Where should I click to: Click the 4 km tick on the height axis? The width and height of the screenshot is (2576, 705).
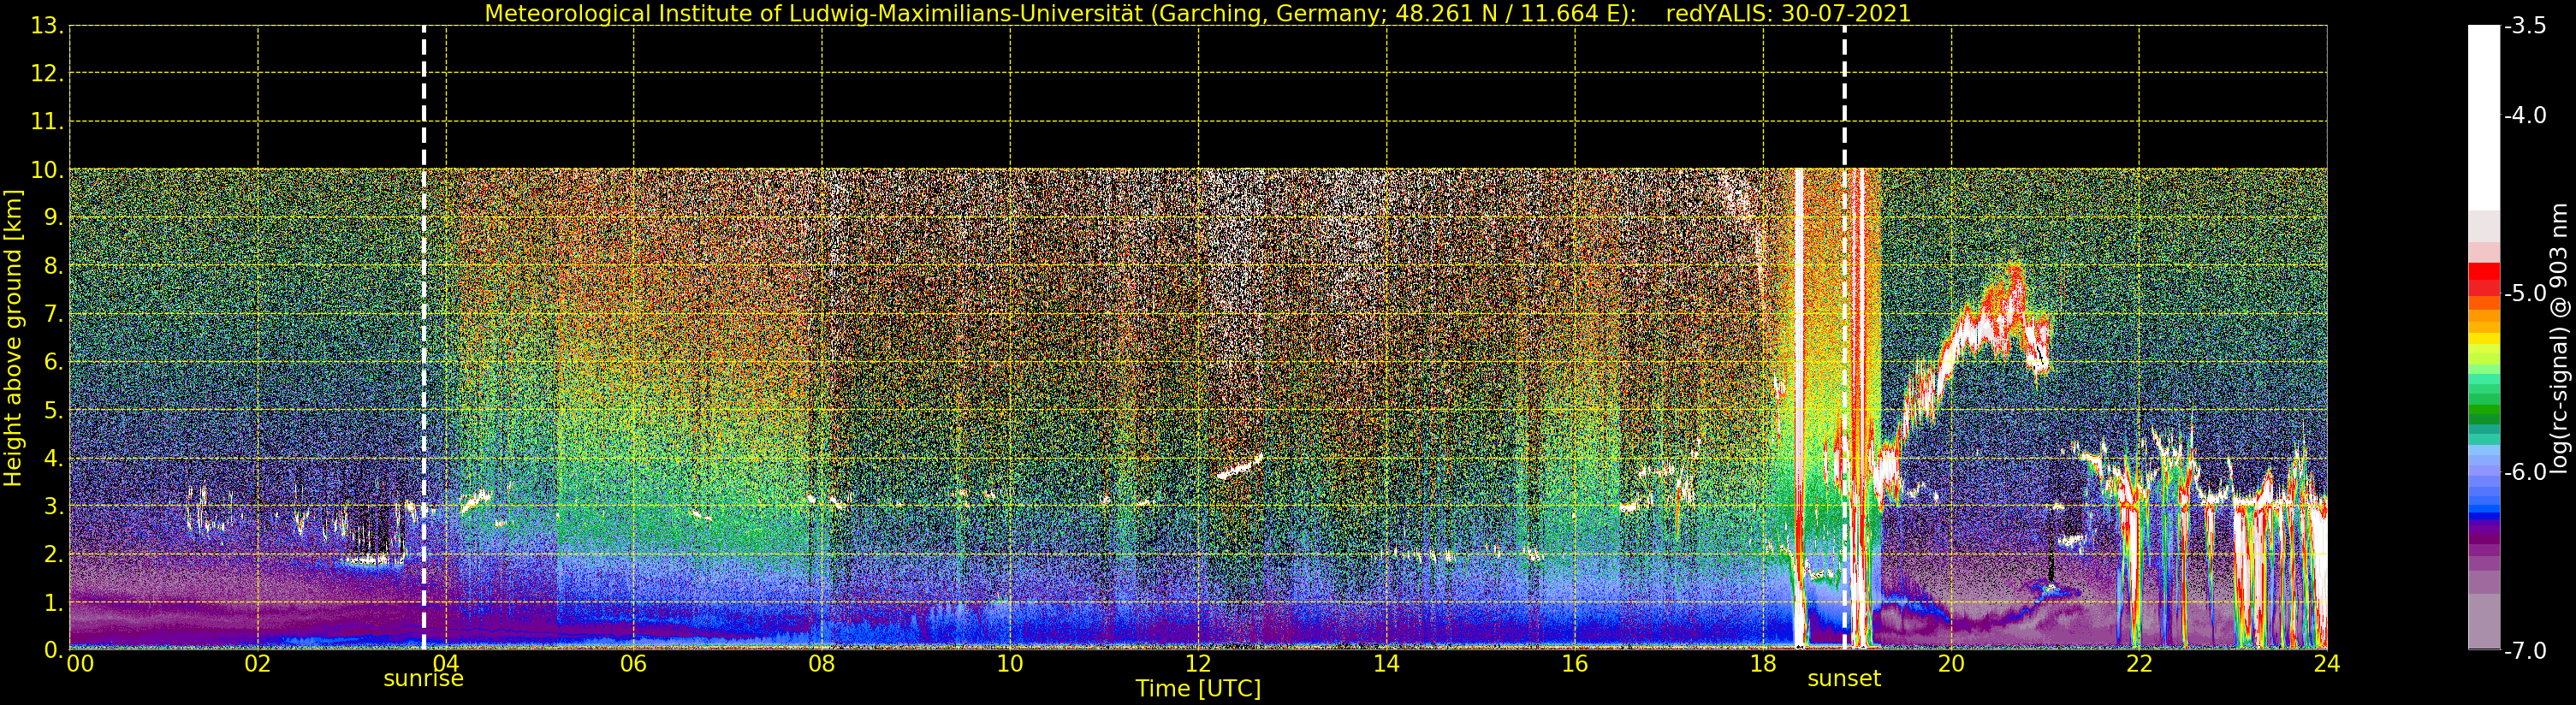[53, 458]
